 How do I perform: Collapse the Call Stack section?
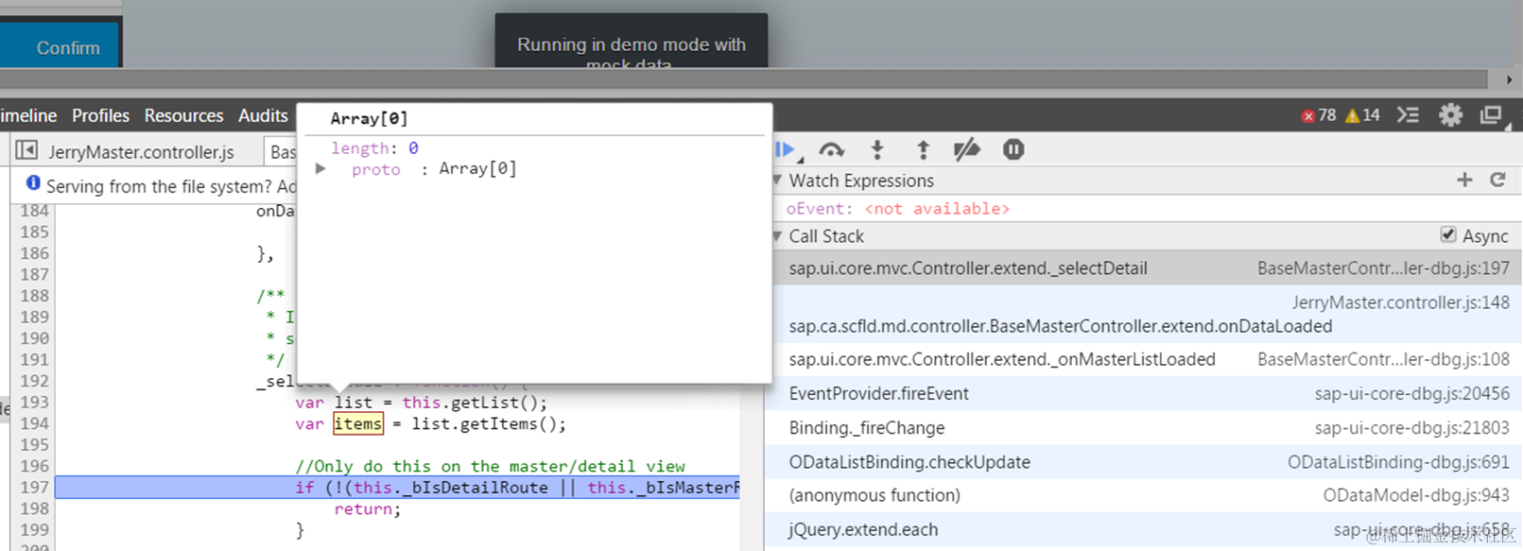[x=777, y=235]
